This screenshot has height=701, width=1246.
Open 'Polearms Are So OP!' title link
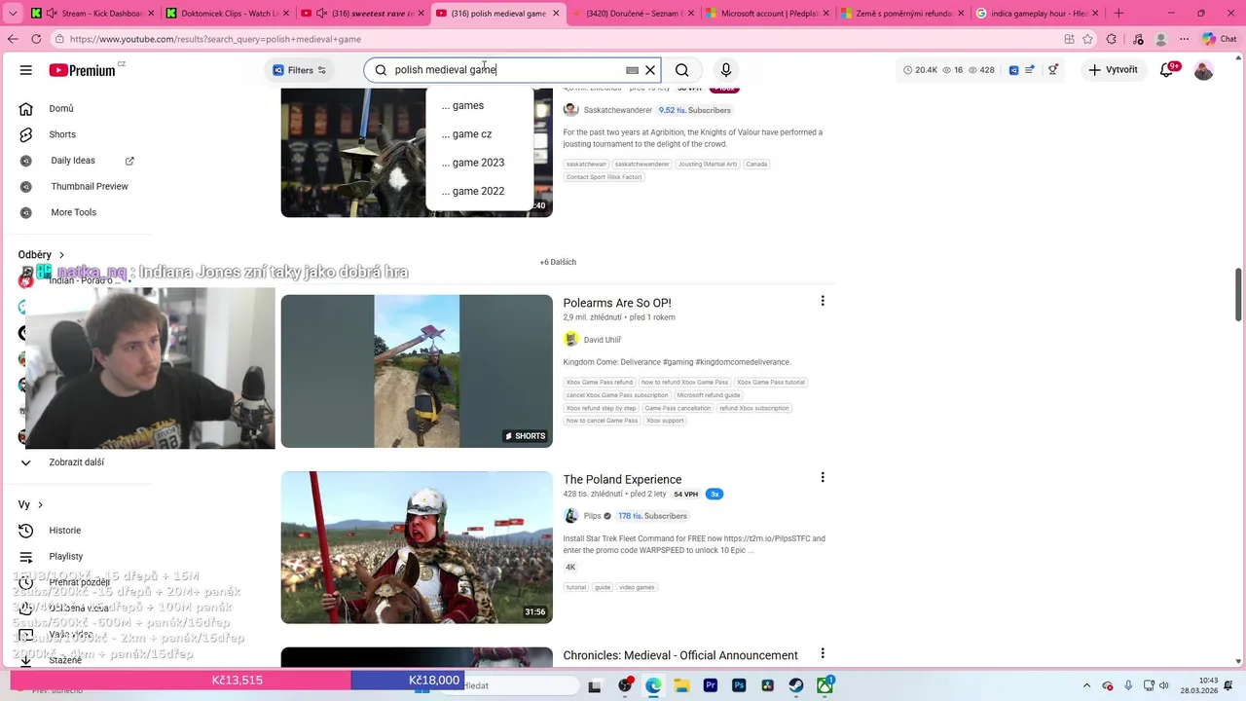pyautogui.click(x=617, y=303)
